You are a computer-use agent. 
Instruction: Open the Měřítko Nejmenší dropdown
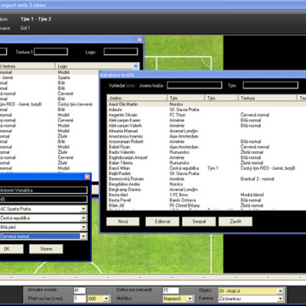190,298
